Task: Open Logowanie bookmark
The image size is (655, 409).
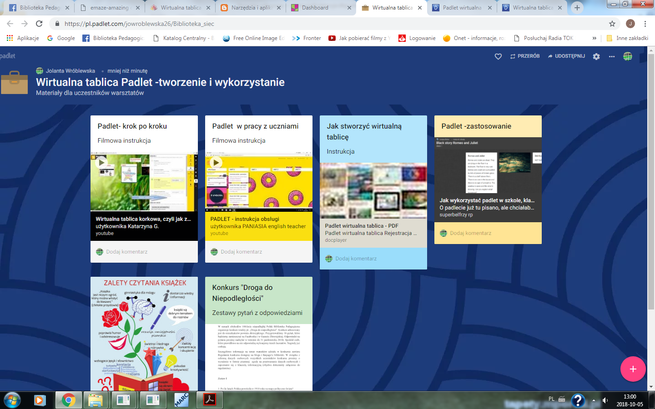Action: click(417, 38)
